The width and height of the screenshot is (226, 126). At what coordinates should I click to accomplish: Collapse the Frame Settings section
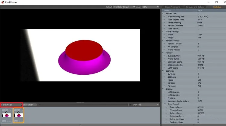point(163,31)
